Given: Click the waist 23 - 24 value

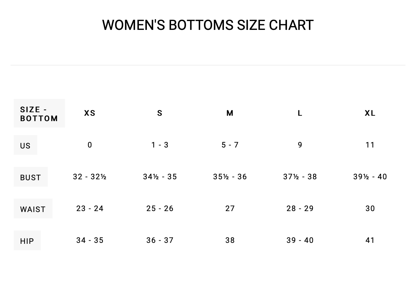Looking at the screenshot, I should point(90,209).
